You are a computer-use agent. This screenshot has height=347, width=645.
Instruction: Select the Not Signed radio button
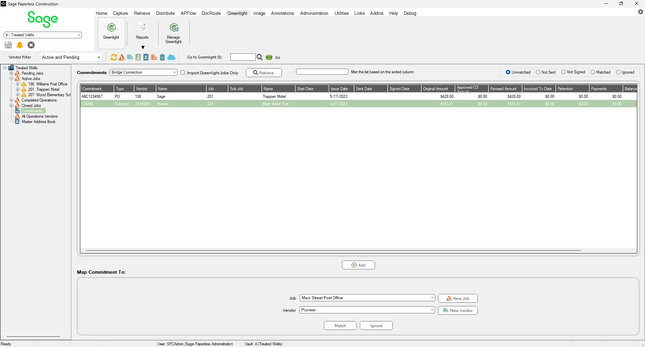[563, 72]
